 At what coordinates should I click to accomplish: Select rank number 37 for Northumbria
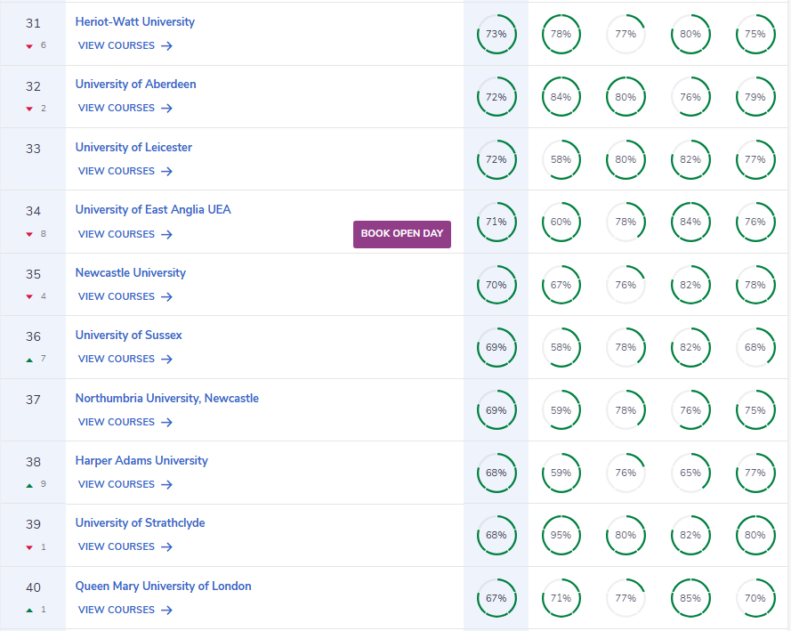coord(33,400)
